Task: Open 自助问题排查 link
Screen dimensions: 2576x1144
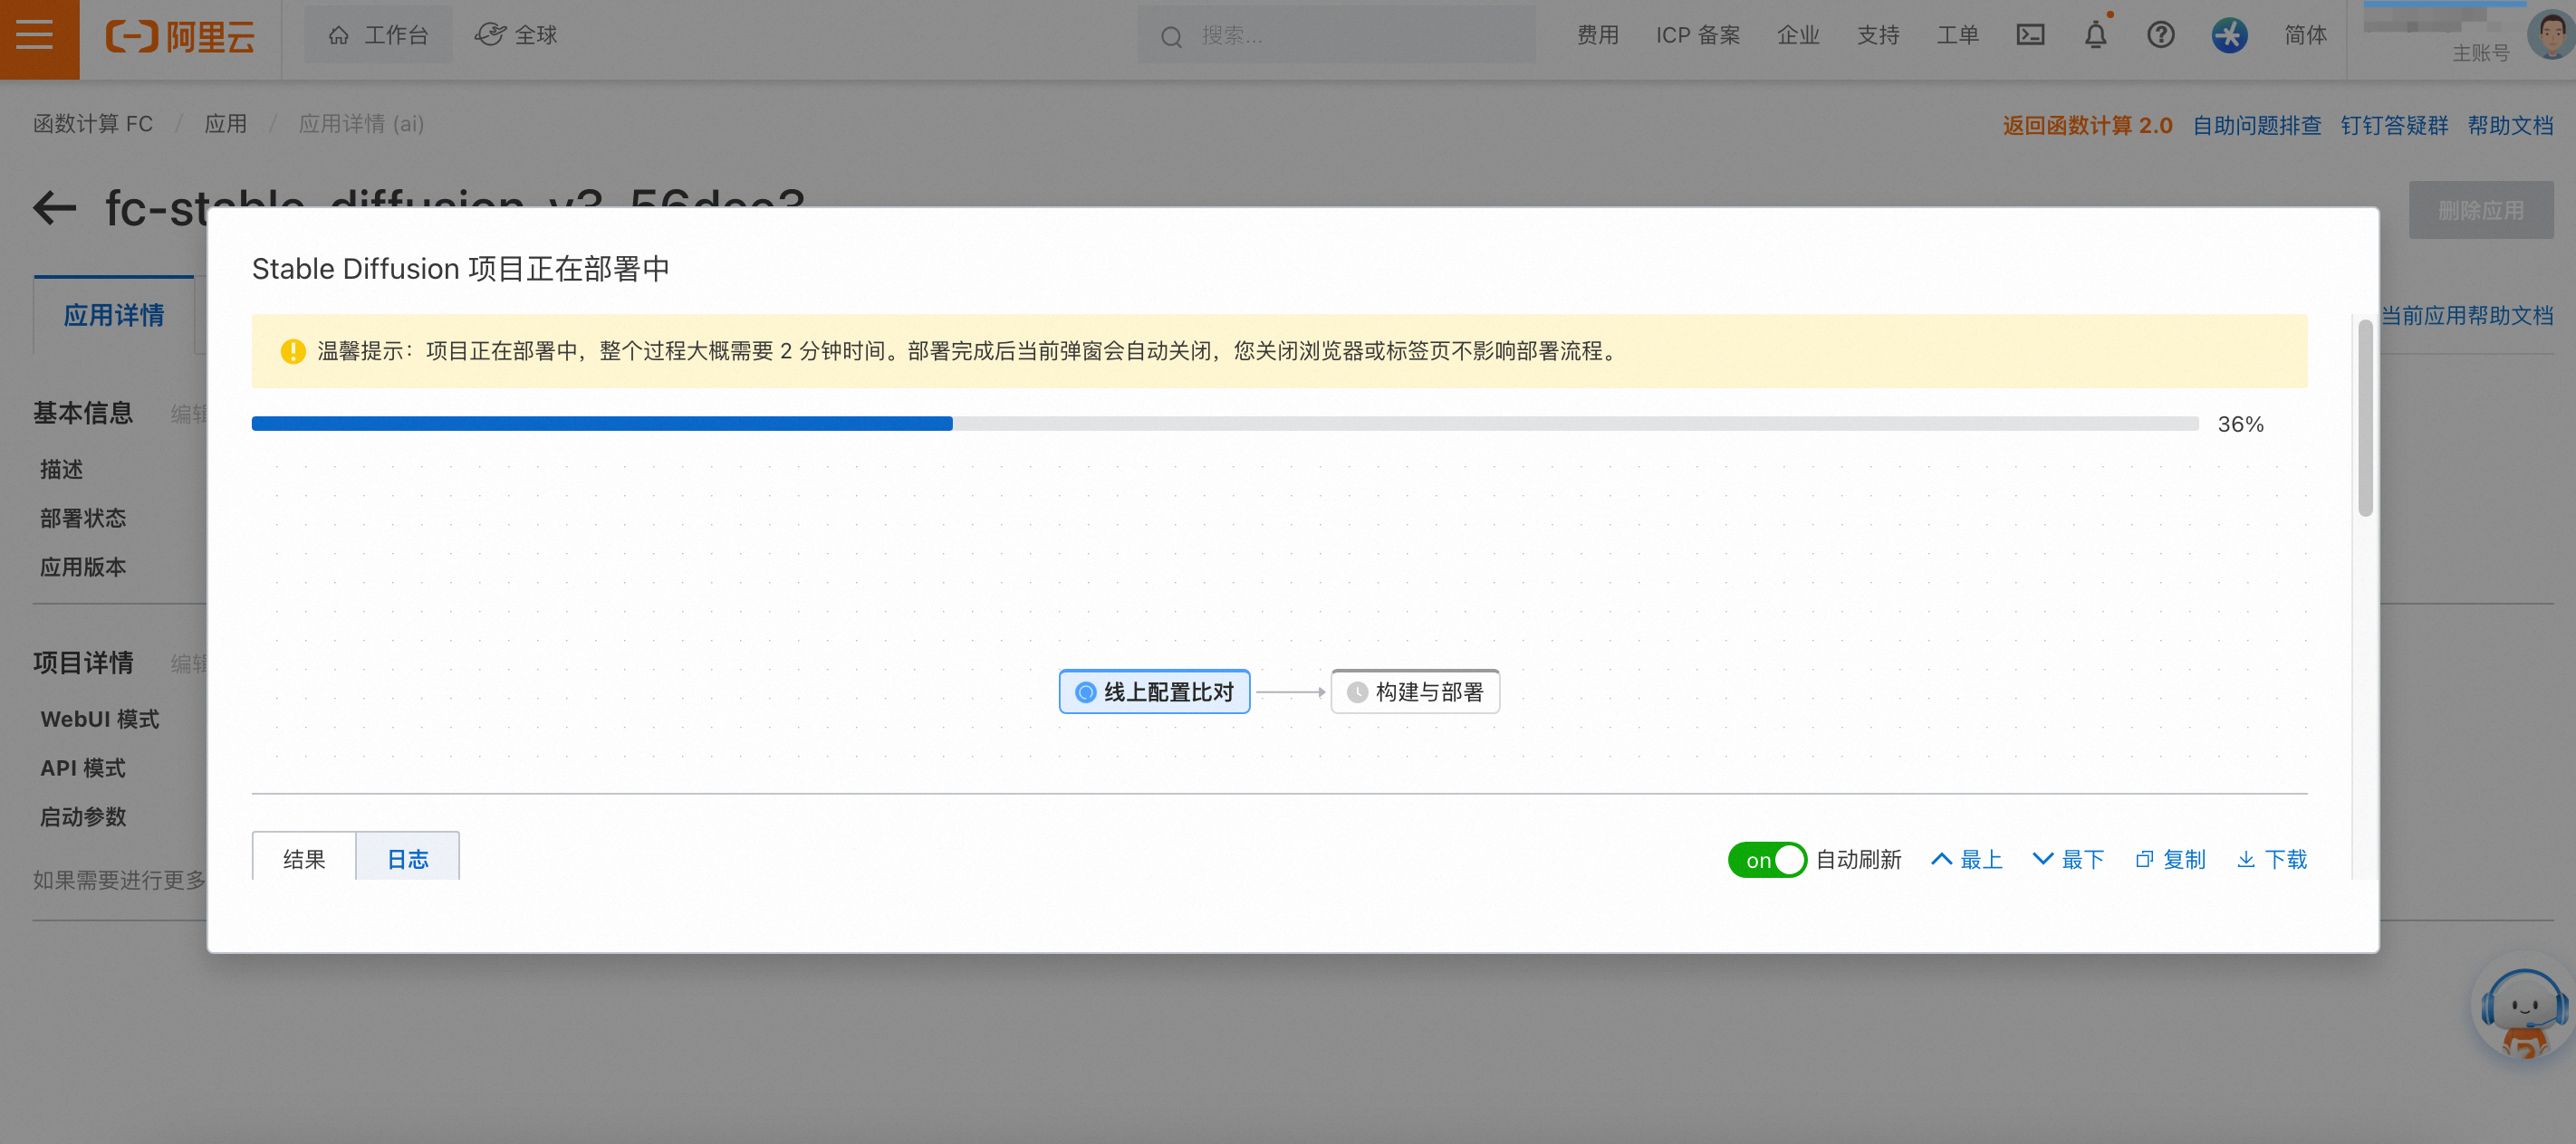Action: [2257, 125]
